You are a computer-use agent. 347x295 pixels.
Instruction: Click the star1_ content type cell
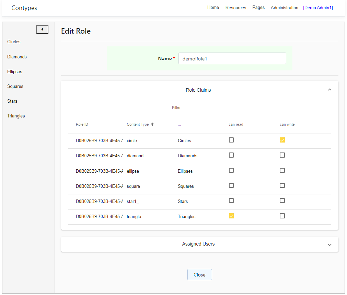(133, 201)
